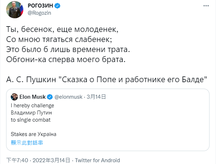
Task: Click the РОГОЗИН display name
Action: 41,6
